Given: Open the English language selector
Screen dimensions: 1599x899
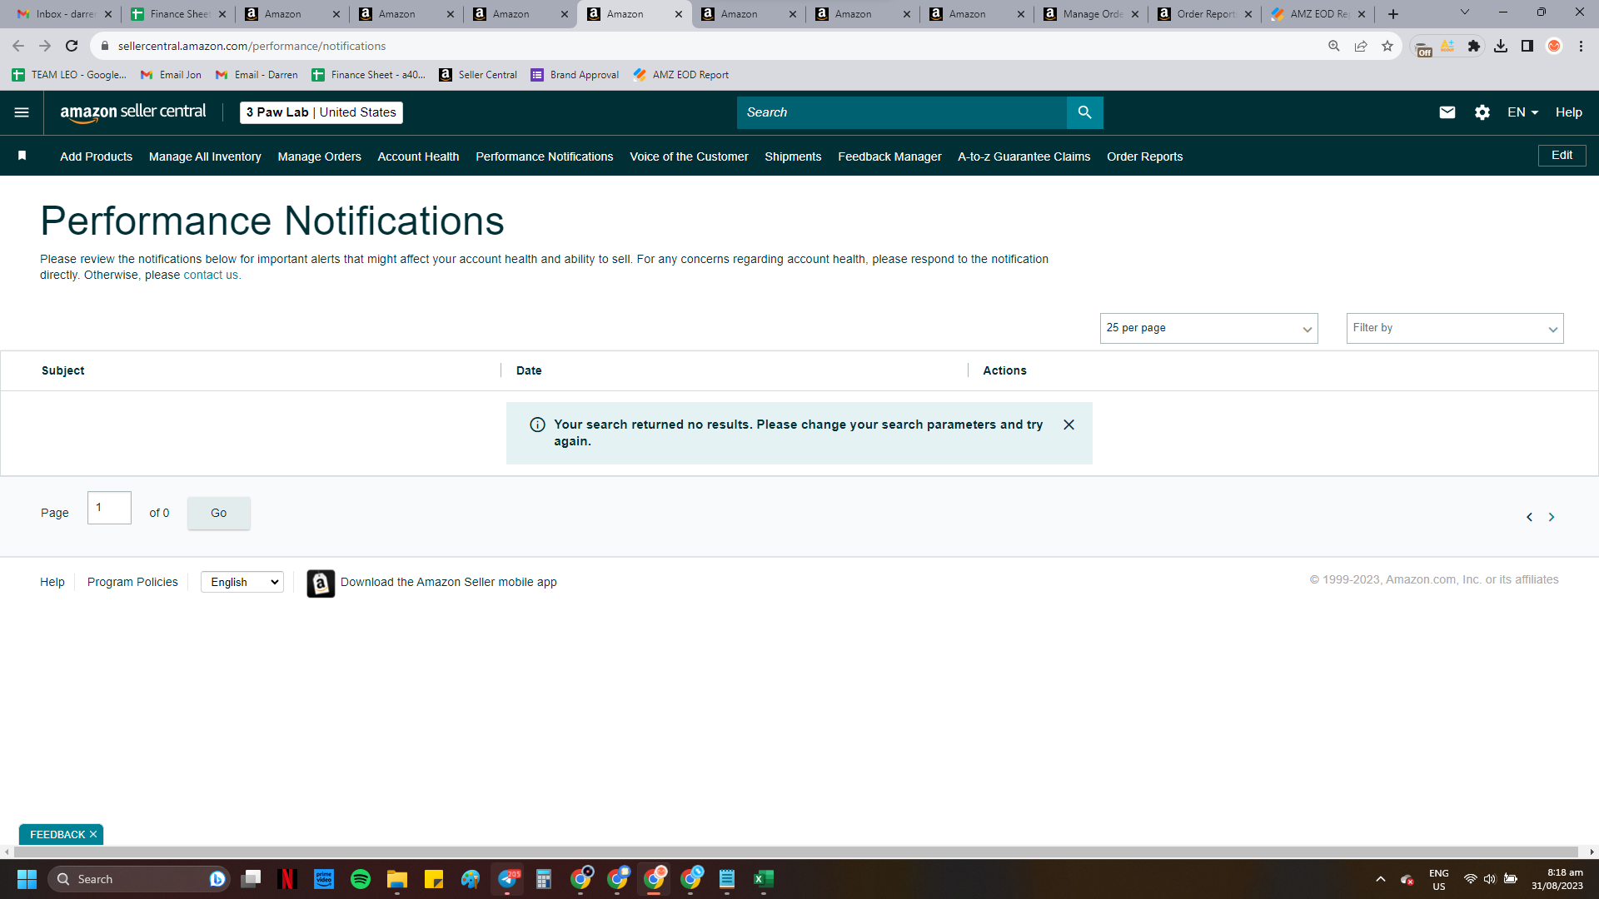Looking at the screenshot, I should click(x=242, y=582).
